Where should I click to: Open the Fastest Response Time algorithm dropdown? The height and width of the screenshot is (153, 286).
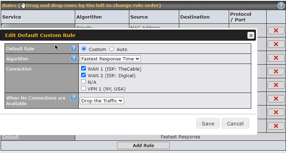point(110,59)
